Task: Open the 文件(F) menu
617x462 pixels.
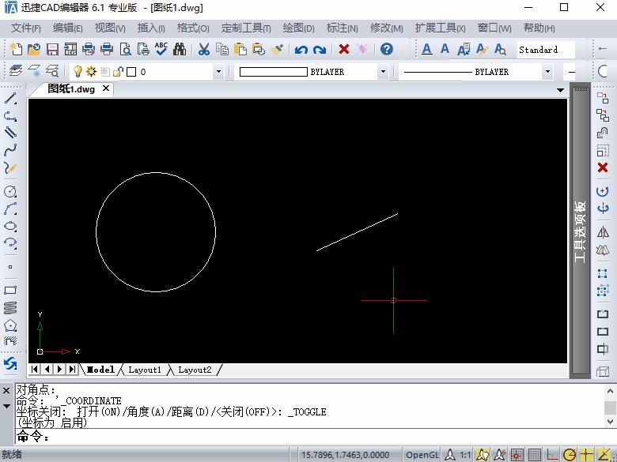Action: (x=25, y=28)
